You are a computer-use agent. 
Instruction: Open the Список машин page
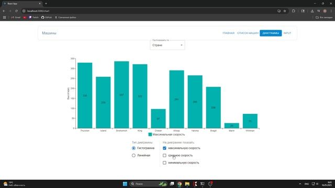(248, 33)
